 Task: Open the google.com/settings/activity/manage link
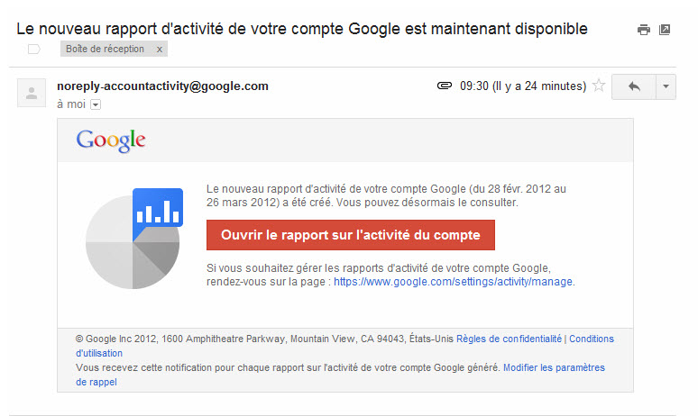tap(453, 282)
